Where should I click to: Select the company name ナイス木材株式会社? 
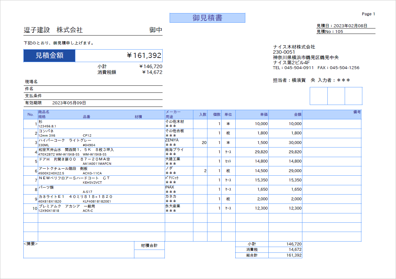[294, 47]
